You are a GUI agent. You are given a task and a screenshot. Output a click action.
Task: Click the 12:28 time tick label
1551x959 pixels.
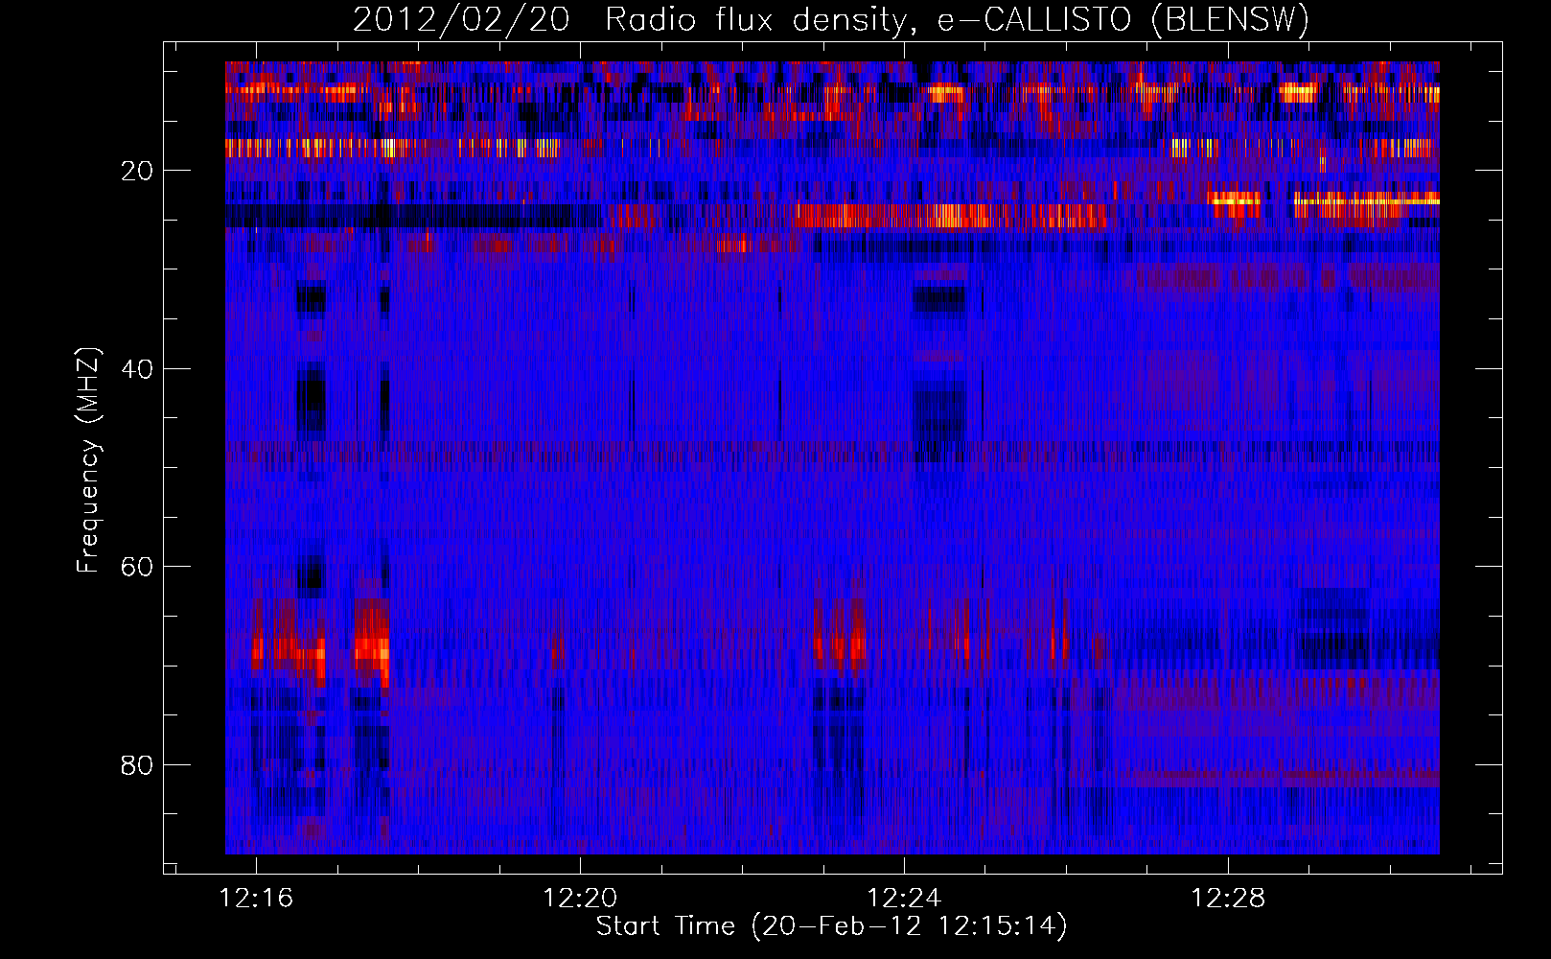click(1228, 899)
